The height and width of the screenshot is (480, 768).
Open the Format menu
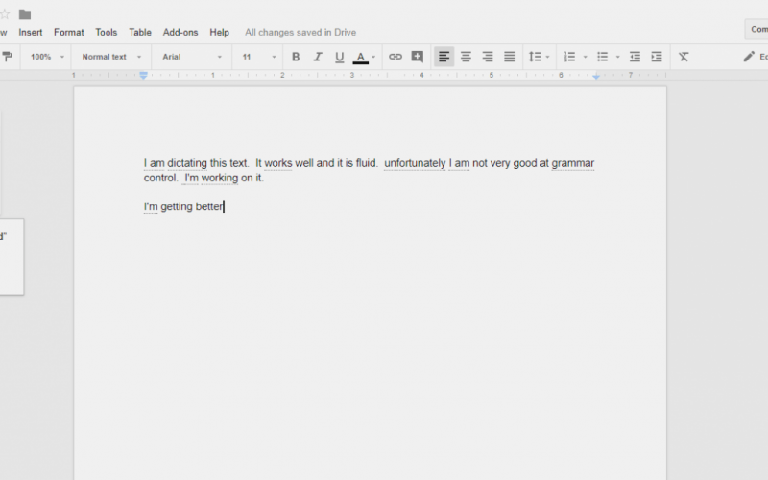tap(68, 33)
